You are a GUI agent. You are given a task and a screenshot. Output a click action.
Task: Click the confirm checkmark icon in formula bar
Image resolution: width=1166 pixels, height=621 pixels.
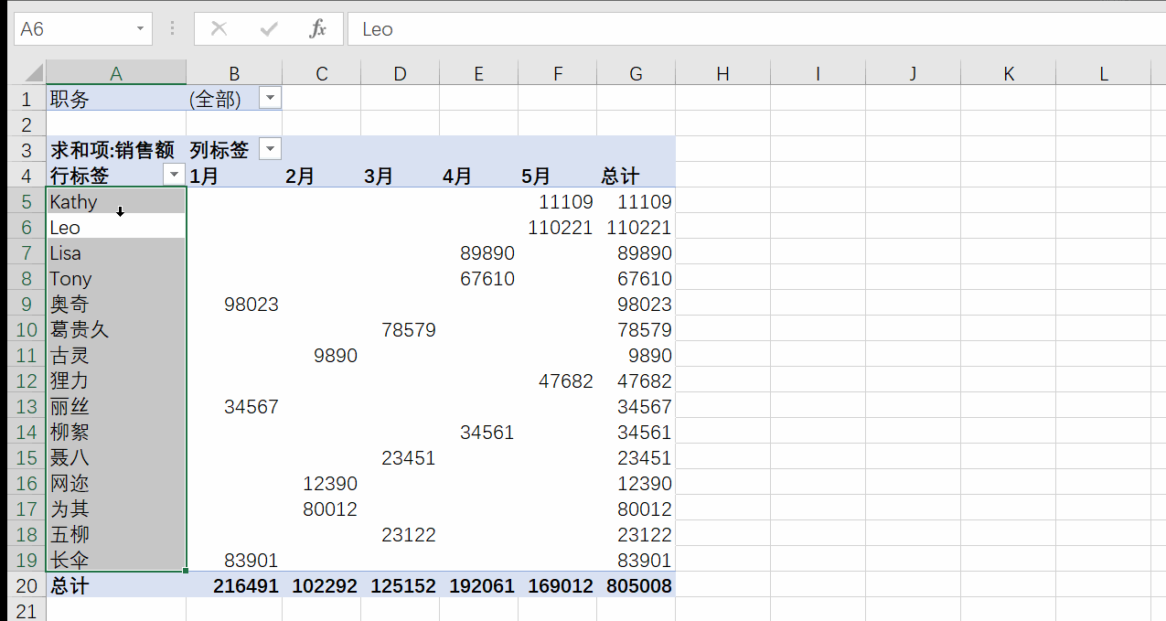pyautogui.click(x=269, y=28)
